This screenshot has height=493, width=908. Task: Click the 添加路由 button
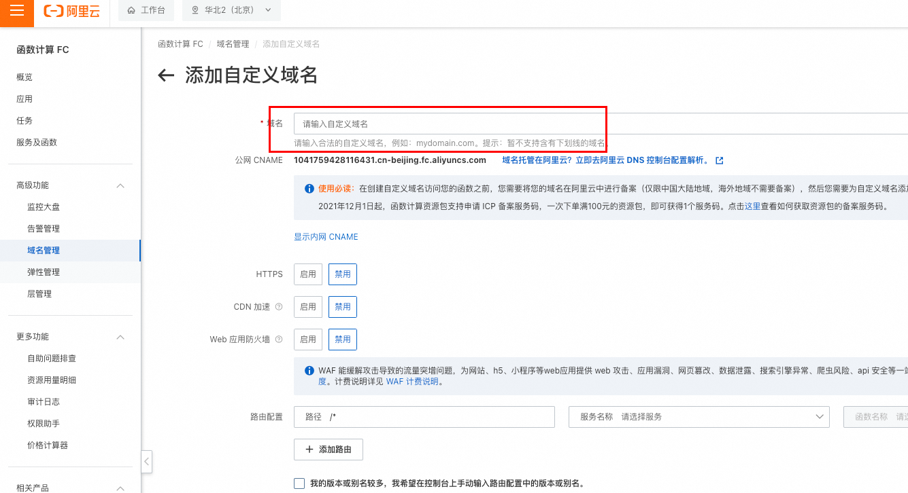pos(328,450)
